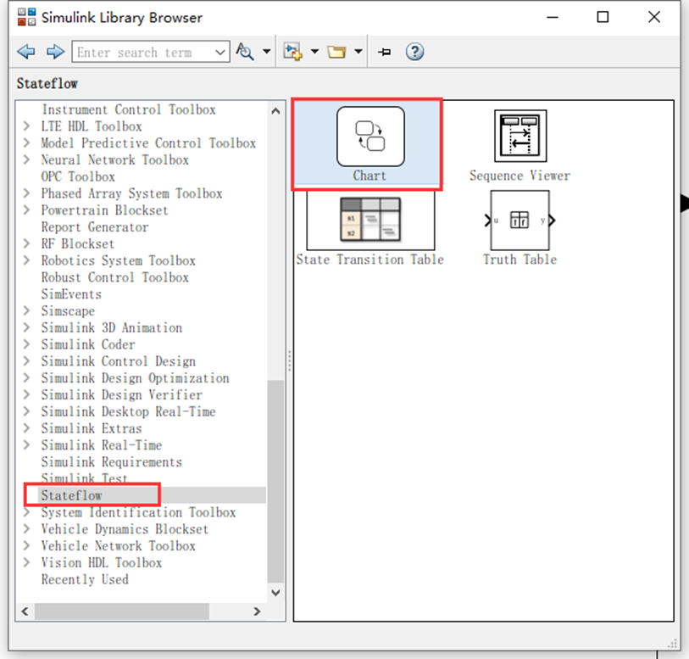The width and height of the screenshot is (689, 659).
Task: Click 'Chart' block label text
Action: click(x=370, y=176)
